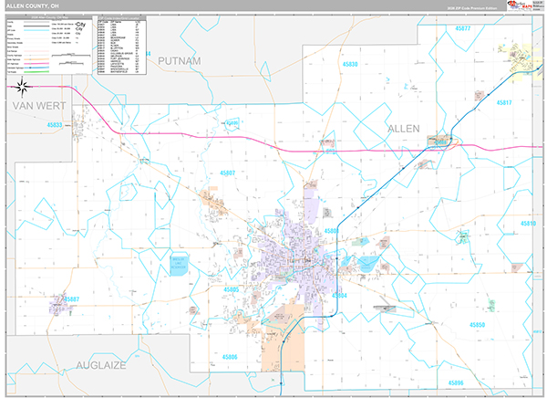Click ZIP code label 45817
Image resolution: width=547 pixels, height=398 pixels.
(504, 102)
